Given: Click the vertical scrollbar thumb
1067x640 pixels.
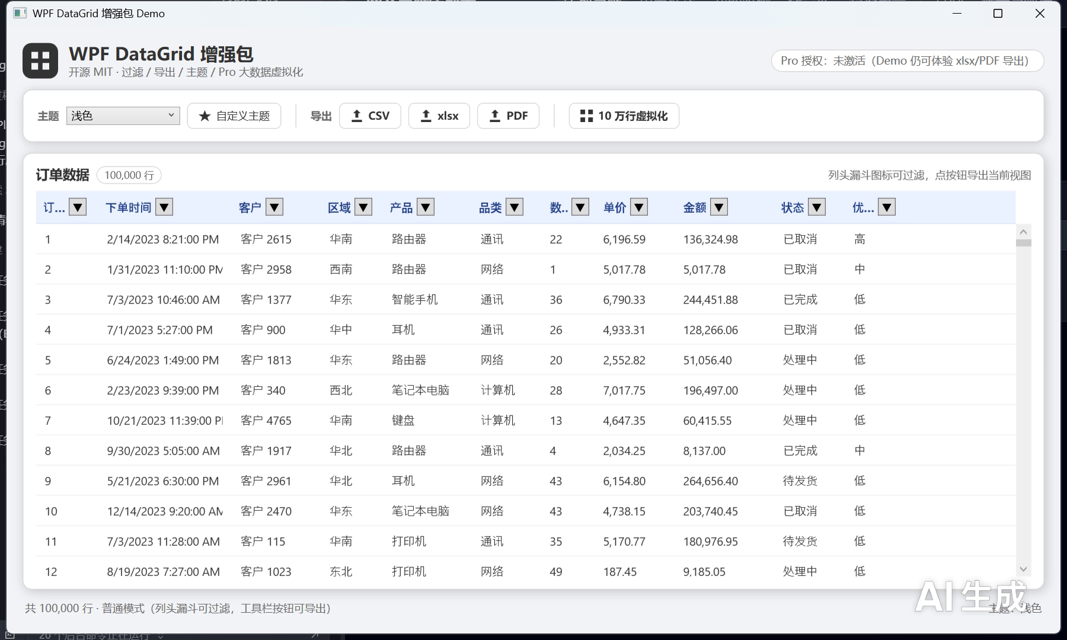Looking at the screenshot, I should coord(1024,242).
